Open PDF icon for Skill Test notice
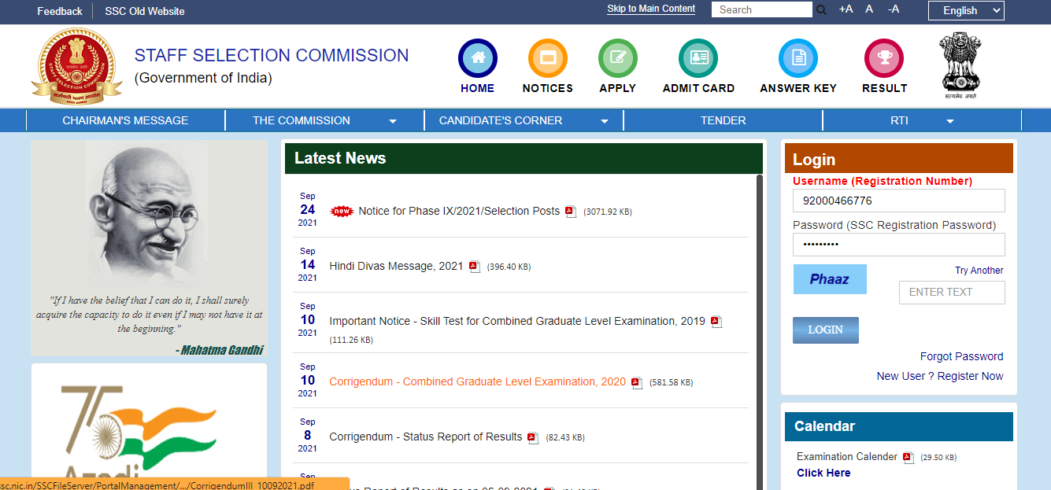This screenshot has width=1051, height=490. point(716,322)
